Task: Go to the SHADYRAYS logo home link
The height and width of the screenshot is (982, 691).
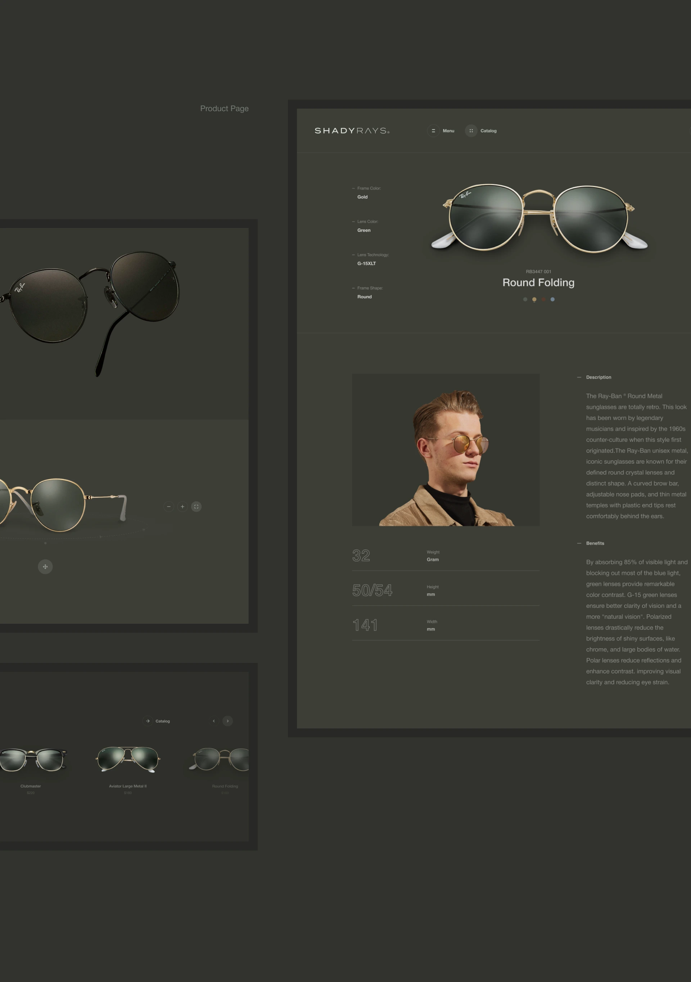Action: (x=352, y=131)
